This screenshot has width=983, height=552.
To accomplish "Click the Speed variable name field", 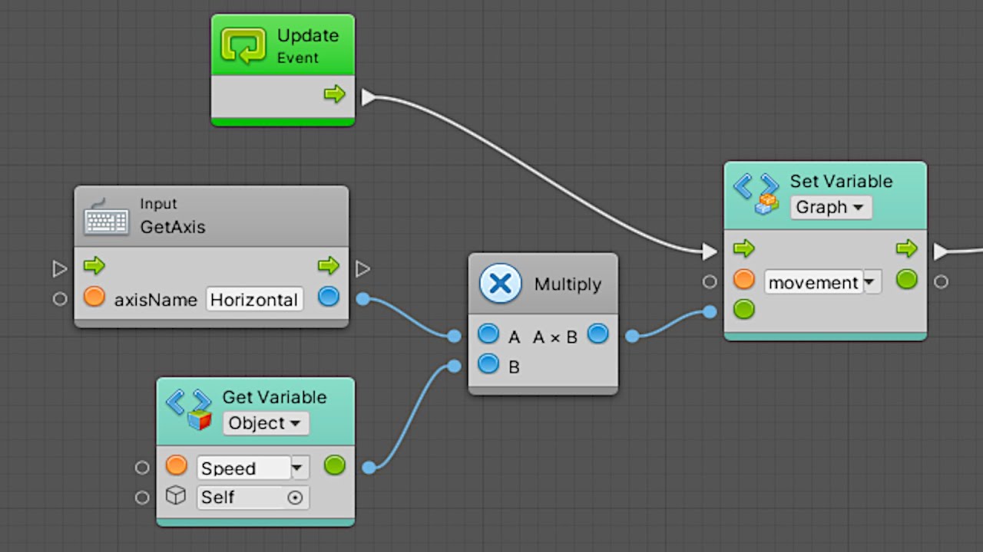I will 244,468.
